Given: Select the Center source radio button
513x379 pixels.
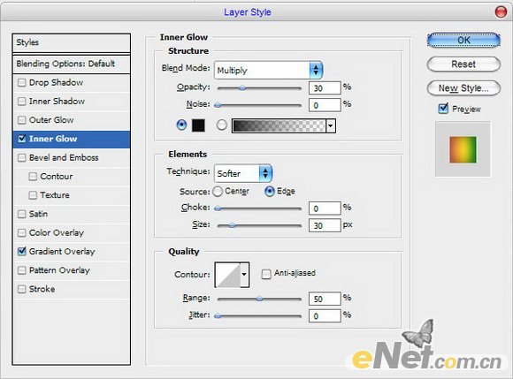Looking at the screenshot, I should coord(218,191).
